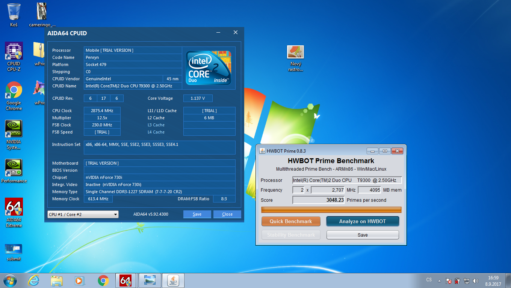Click the Chipset value nVIDIA nForce 730i
The width and height of the screenshot is (511, 288).
[160, 177]
